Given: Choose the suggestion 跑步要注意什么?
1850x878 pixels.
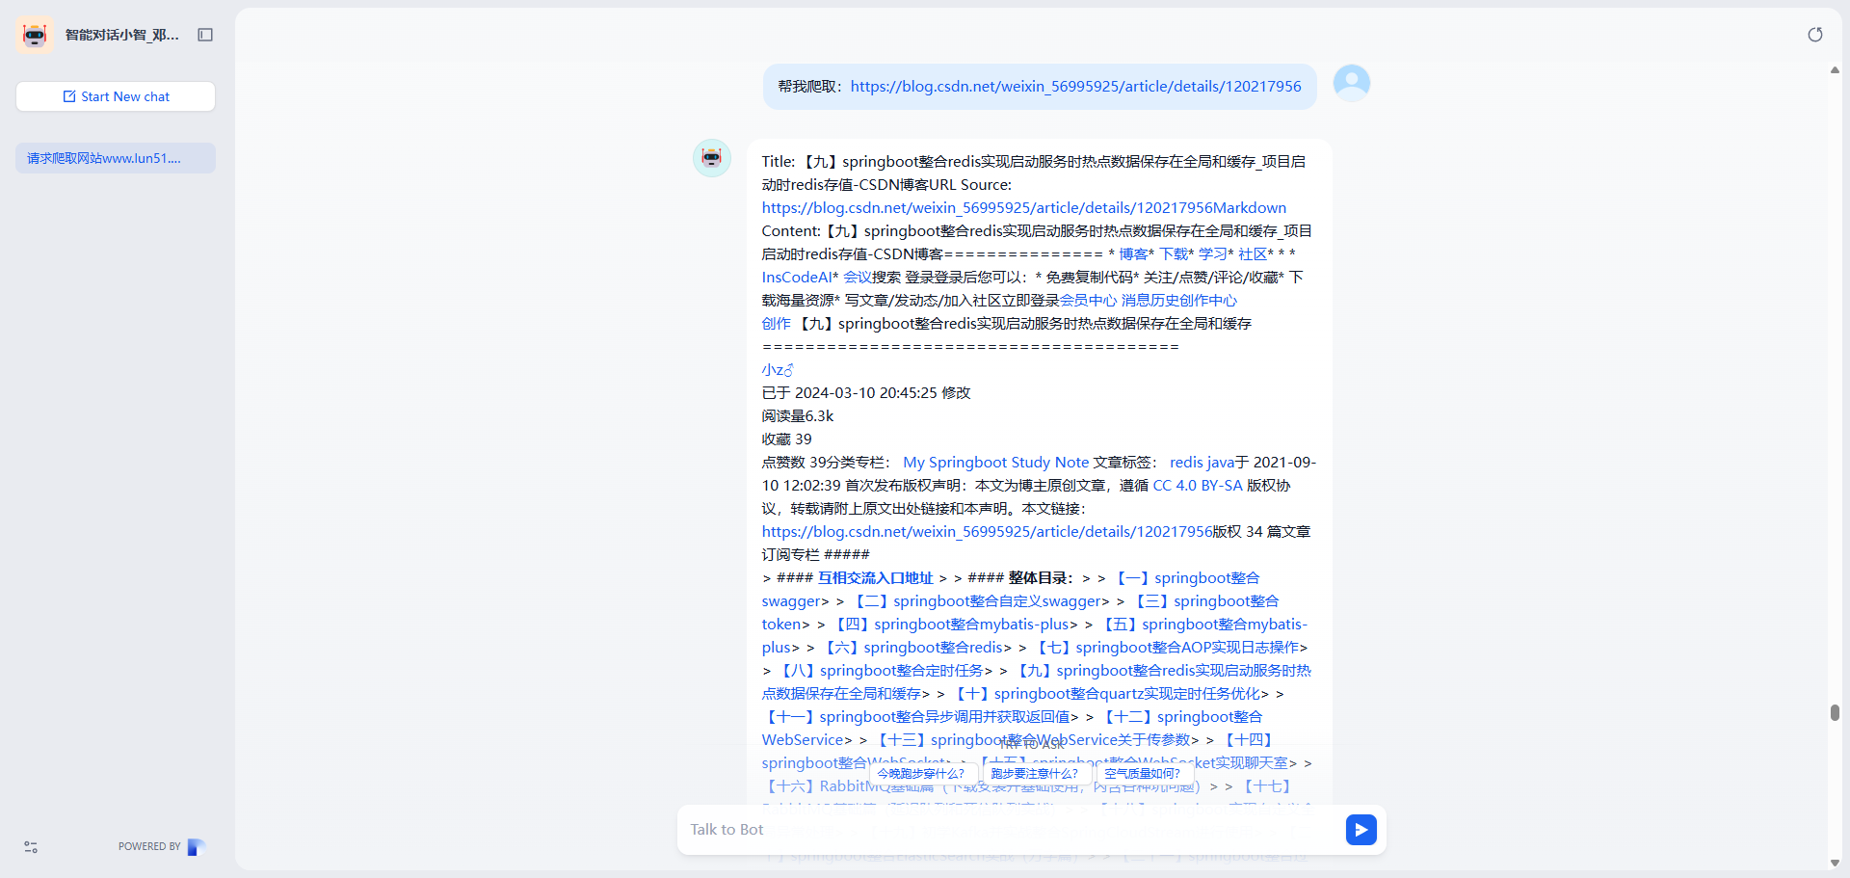Looking at the screenshot, I should [1035, 773].
